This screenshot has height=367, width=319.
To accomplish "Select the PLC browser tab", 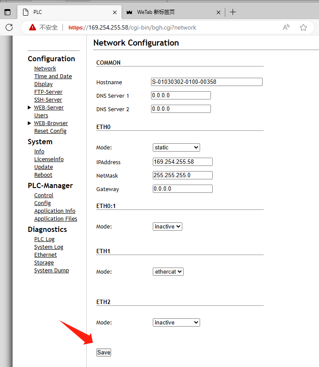I will (x=69, y=12).
